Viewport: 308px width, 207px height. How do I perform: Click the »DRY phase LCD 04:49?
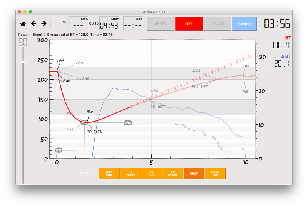coord(109,25)
